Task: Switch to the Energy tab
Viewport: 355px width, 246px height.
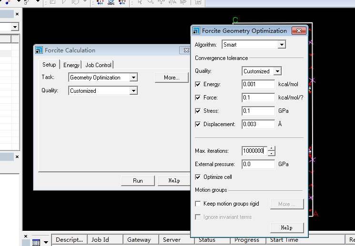Action: tap(71, 65)
